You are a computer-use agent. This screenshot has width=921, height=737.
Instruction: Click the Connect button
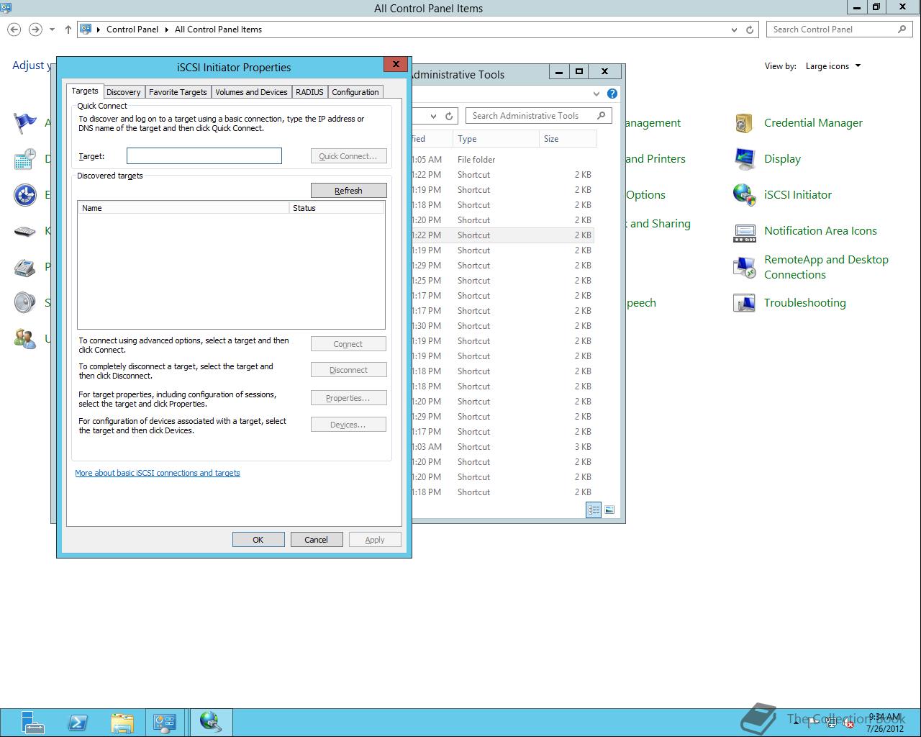click(348, 344)
